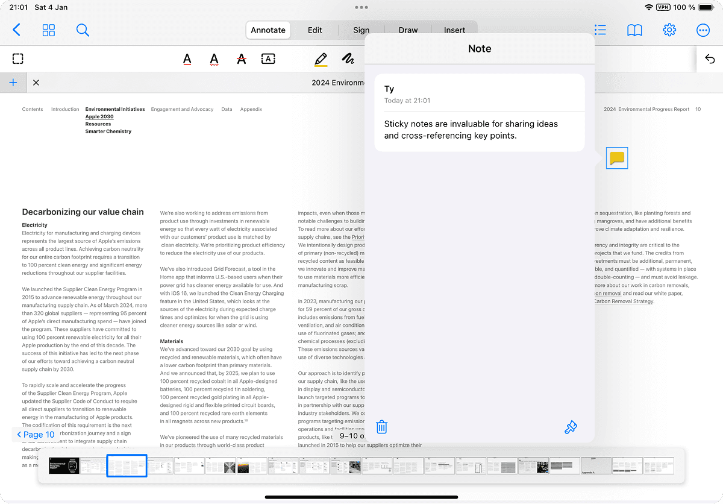Select the text box tool
Screen dimensions: 723x504
tap(268, 58)
